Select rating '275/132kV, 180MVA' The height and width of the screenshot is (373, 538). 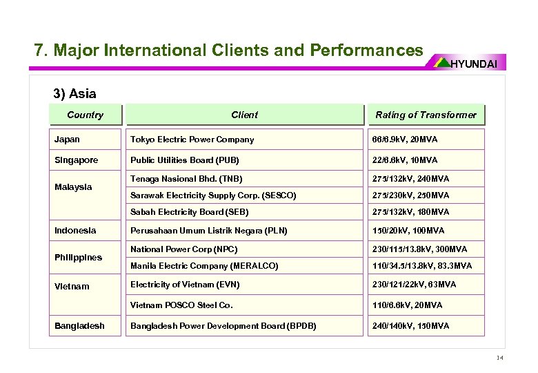tap(426, 212)
